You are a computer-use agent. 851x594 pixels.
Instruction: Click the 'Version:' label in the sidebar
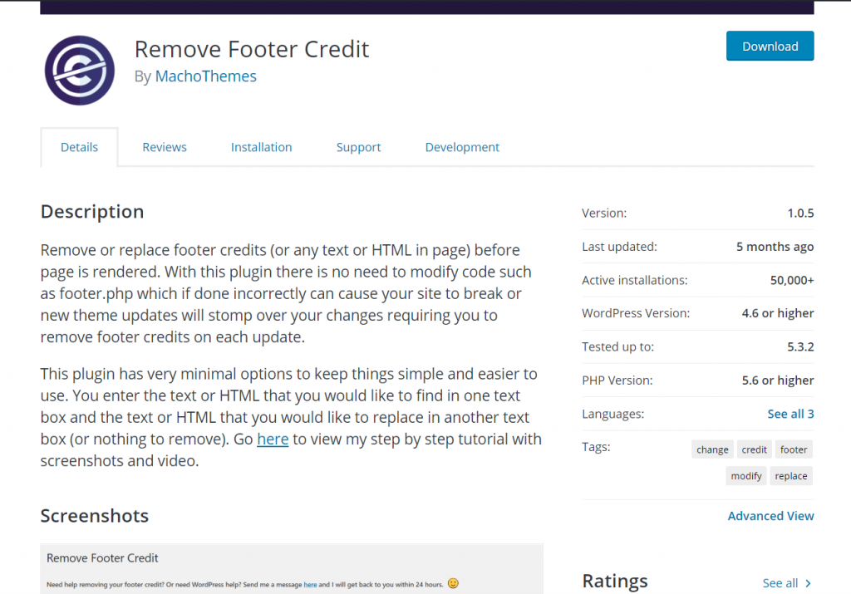point(604,214)
